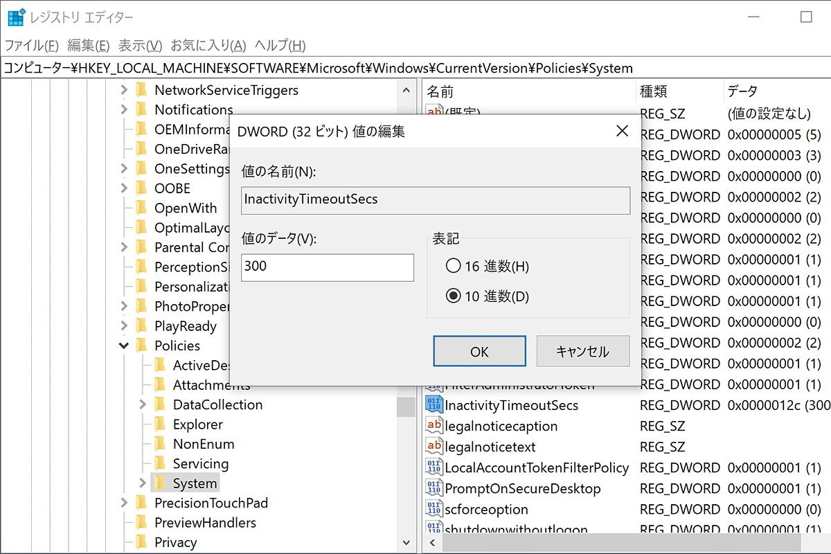The height and width of the screenshot is (554, 831).
Task: Click the LocalAccountTokenFilterPolicy DWORD icon
Action: pos(434,467)
